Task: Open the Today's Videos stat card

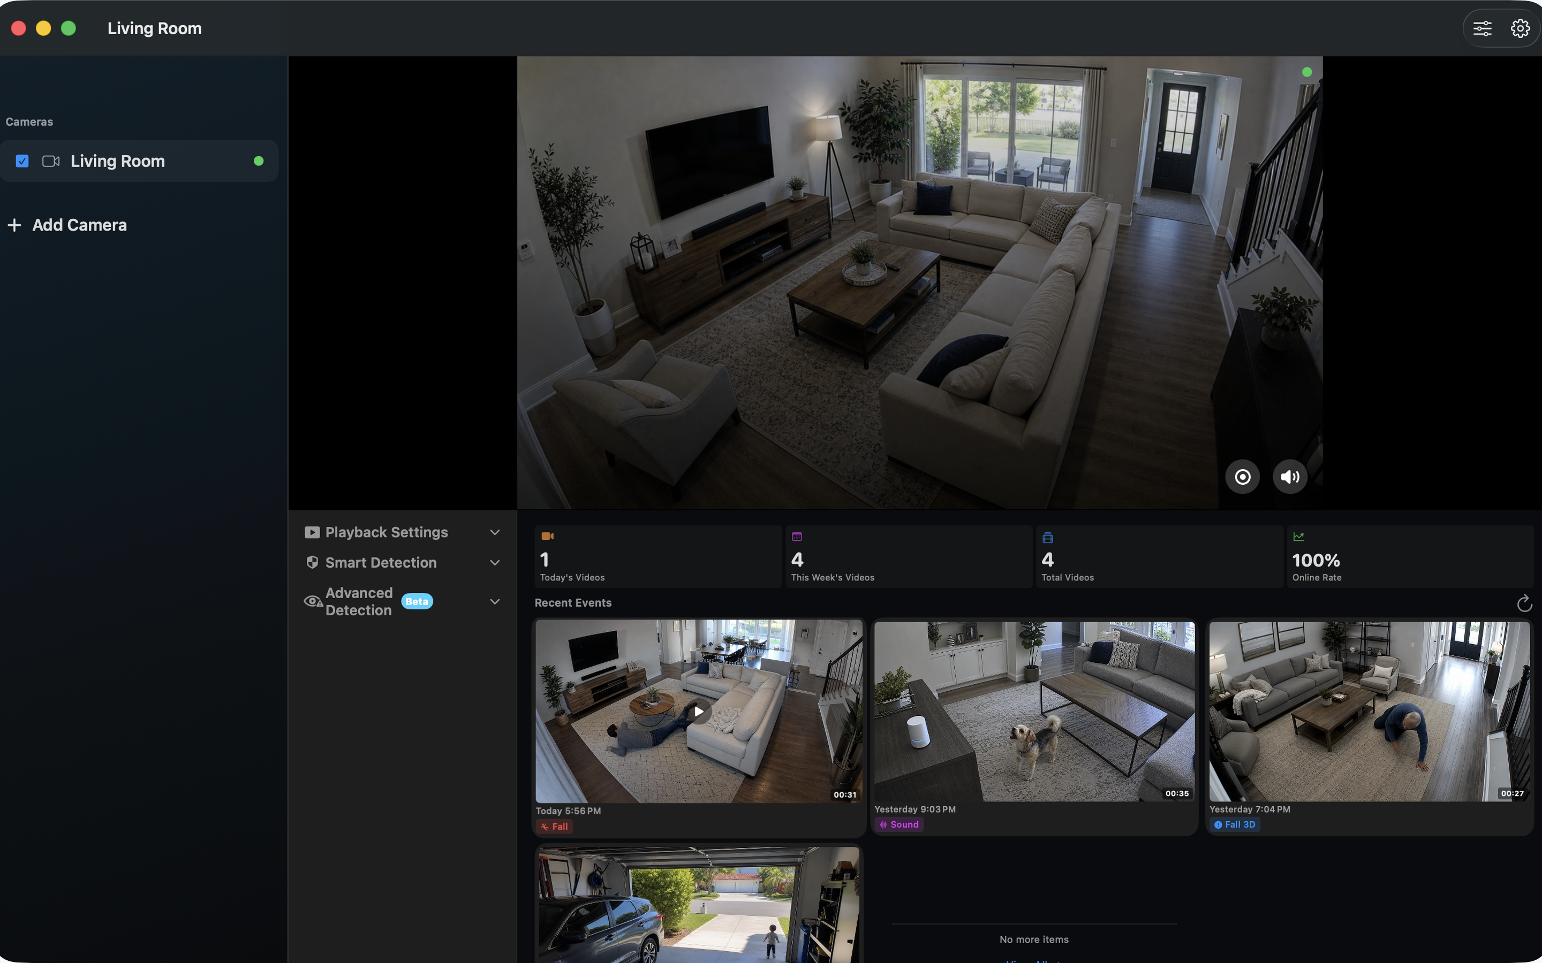Action: tap(658, 556)
